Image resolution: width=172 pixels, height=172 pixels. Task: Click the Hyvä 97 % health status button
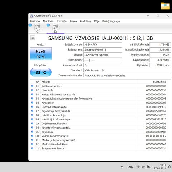[41, 54]
